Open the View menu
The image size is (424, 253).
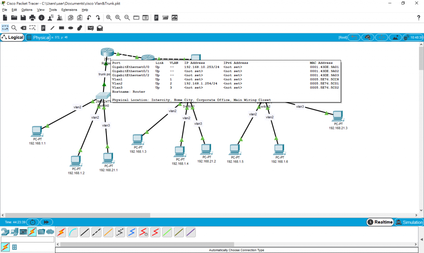pos(41,10)
